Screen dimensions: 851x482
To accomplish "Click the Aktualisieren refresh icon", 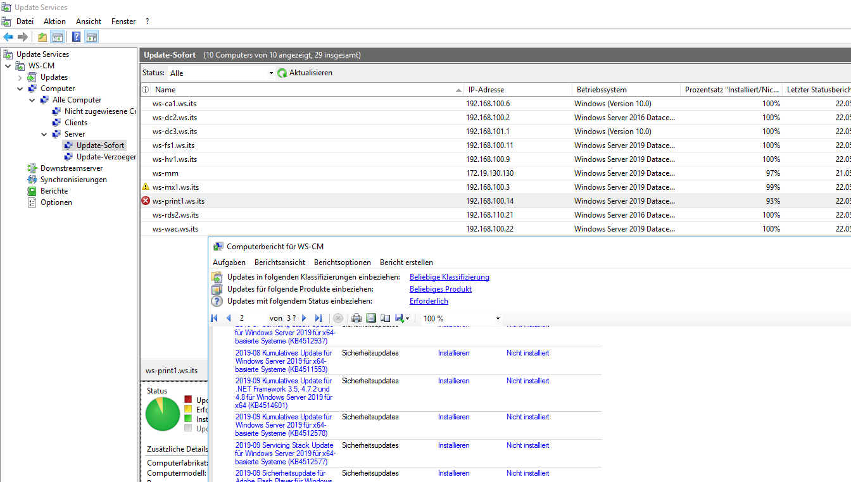I will (x=282, y=73).
